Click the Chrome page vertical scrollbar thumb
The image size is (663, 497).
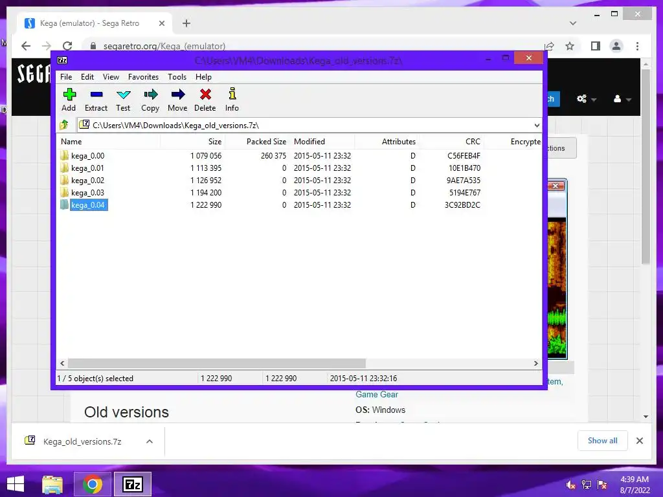646,166
